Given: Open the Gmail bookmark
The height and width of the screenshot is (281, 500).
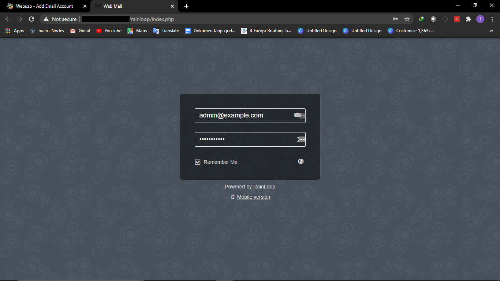Looking at the screenshot, I should [80, 31].
